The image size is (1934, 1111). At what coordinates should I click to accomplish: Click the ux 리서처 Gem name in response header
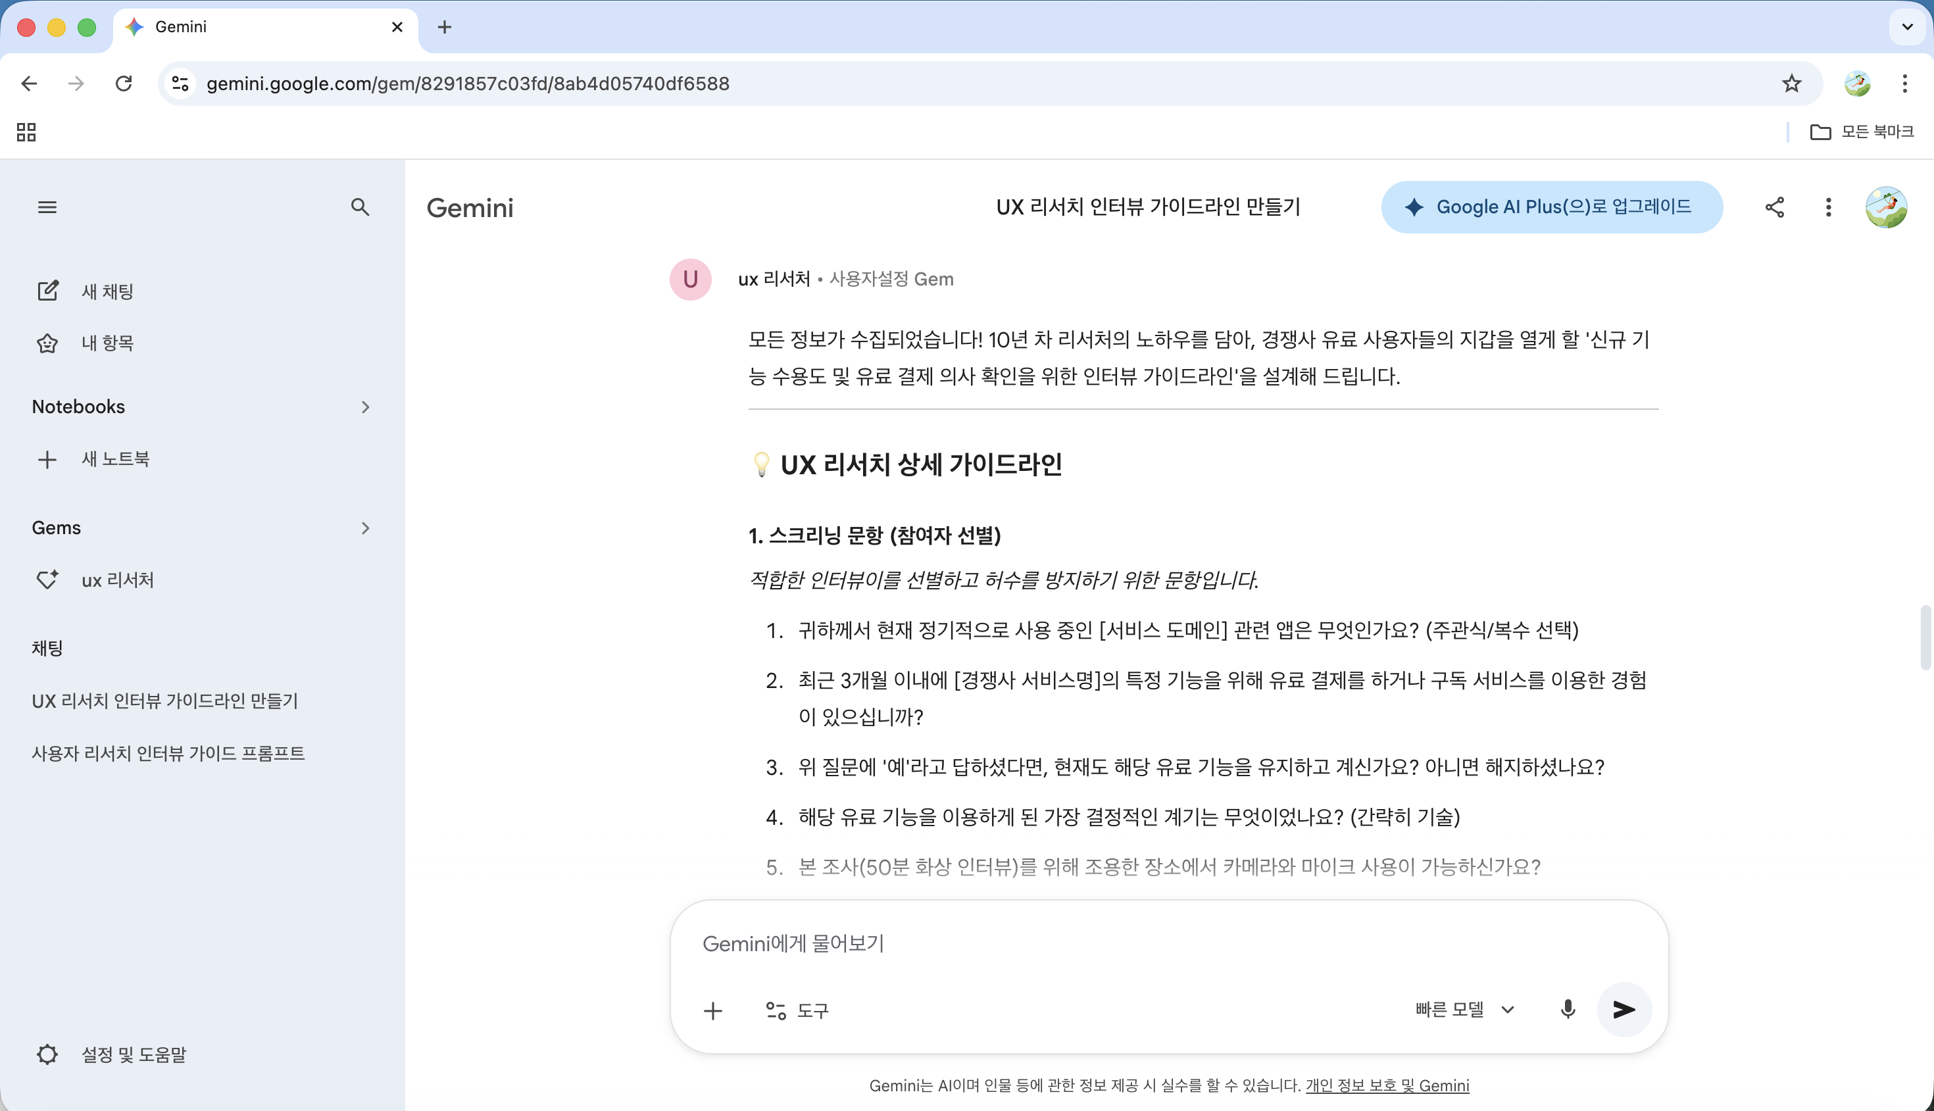pyautogui.click(x=774, y=280)
